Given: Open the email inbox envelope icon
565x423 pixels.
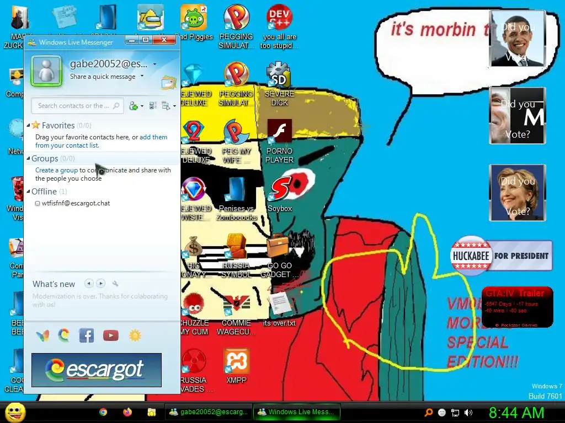Looking at the screenshot, I should pos(168,83).
